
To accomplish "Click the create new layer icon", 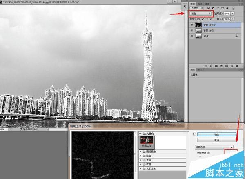I will pyautogui.click(x=232, y=65).
